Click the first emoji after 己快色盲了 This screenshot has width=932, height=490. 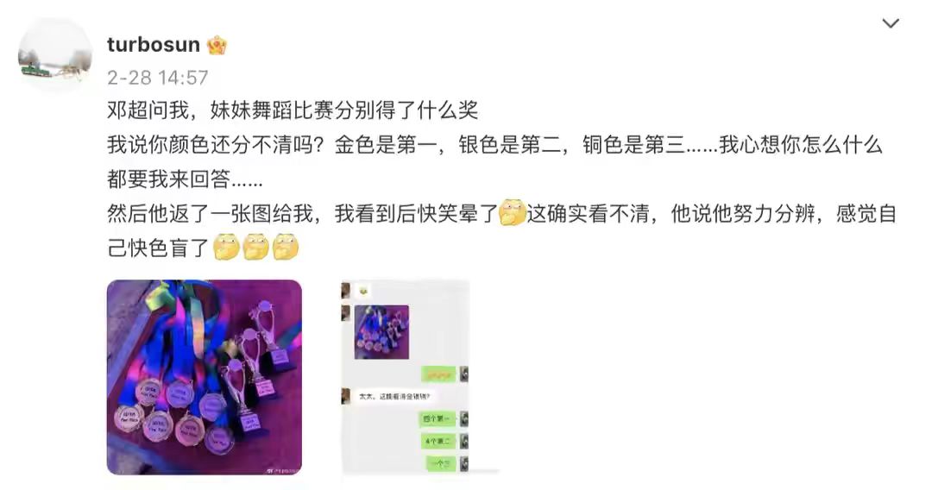tap(226, 247)
